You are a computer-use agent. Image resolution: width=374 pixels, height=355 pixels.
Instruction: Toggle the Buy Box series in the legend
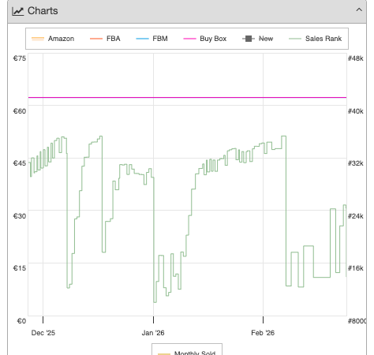205,39
